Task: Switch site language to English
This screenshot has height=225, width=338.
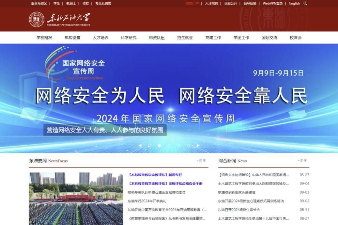Action: (294, 3)
